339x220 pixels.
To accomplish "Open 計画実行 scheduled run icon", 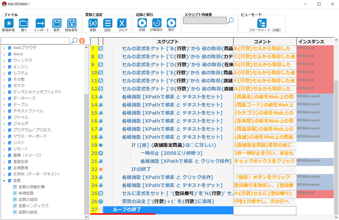I will 157,23.
